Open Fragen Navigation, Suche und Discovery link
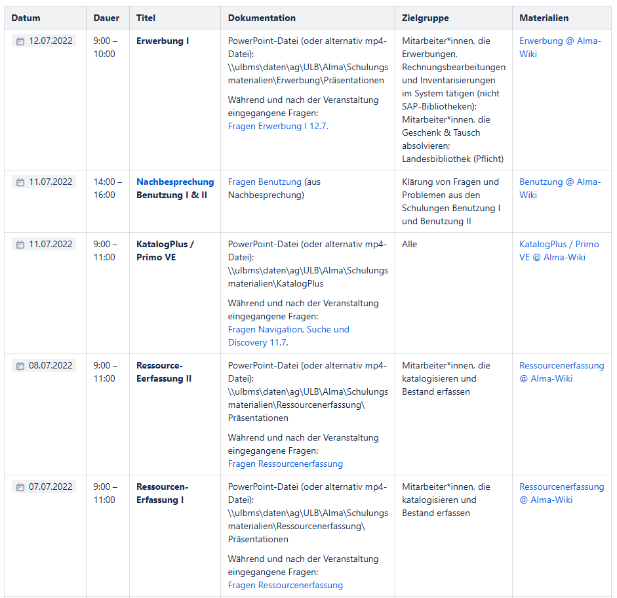The width and height of the screenshot is (617, 598). point(289,329)
